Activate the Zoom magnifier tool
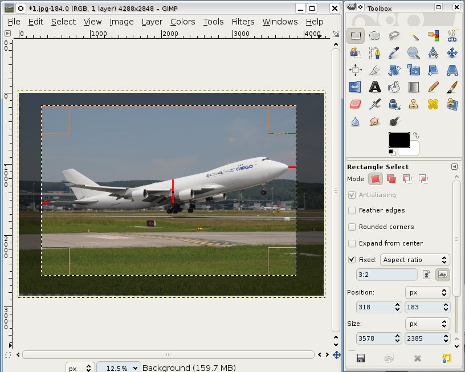Viewport: 465px width, 372px height. tap(414, 53)
